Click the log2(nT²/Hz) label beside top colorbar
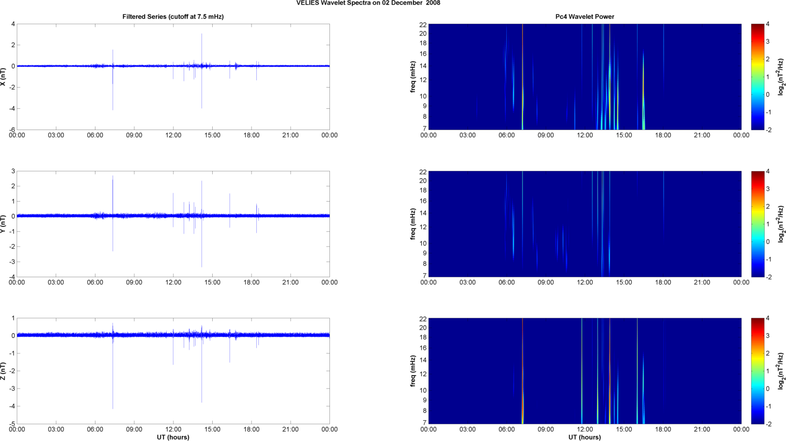This screenshot has width=786, height=441. tap(781, 77)
